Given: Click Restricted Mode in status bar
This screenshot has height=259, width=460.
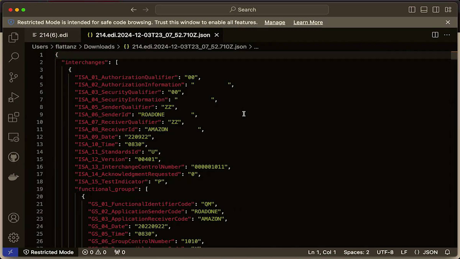Looking at the screenshot, I should point(48,252).
